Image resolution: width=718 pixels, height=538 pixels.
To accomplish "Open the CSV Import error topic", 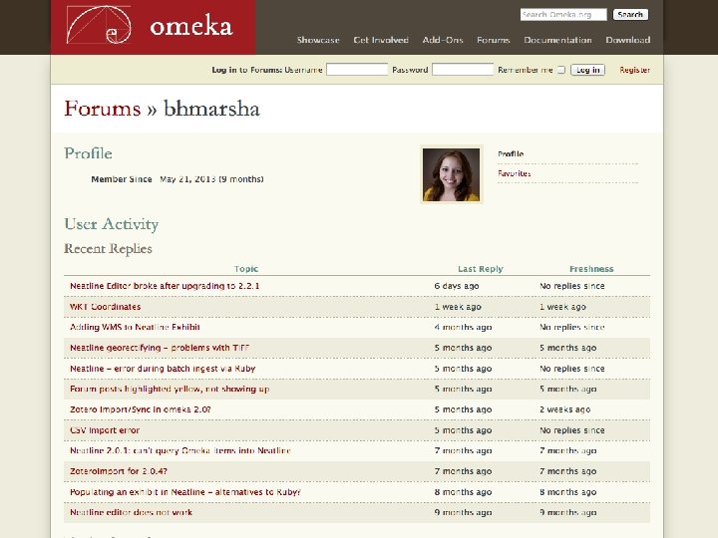I will 105,430.
